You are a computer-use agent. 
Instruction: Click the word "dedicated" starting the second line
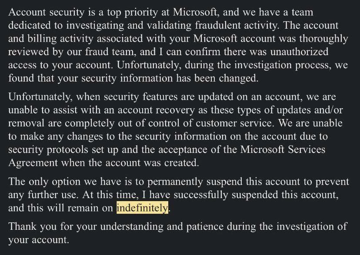30,25
